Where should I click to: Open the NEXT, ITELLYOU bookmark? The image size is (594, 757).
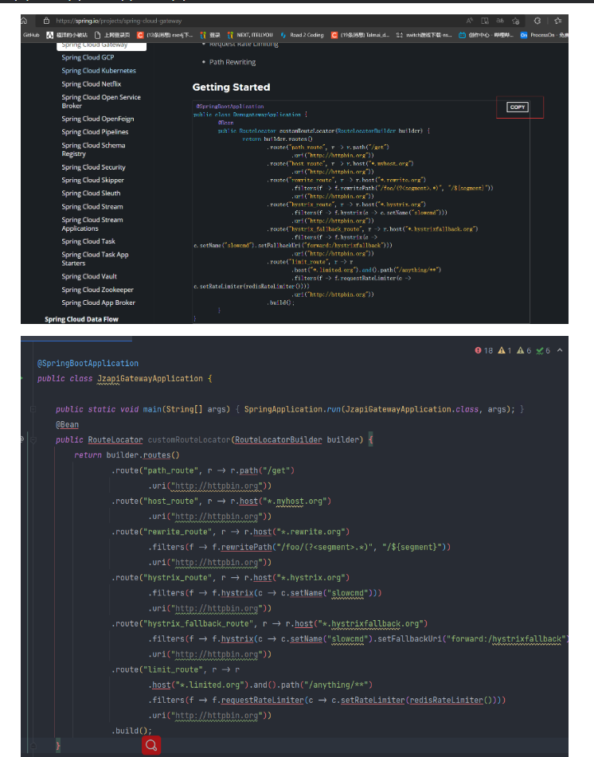[x=250, y=35]
